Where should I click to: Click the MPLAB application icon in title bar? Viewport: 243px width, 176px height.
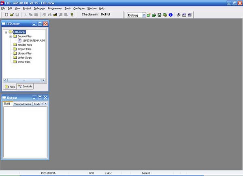tap(2, 3)
